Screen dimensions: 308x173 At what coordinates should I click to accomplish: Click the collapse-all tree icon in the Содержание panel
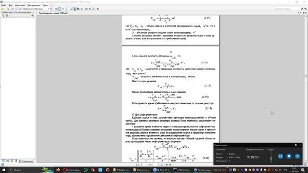click(x=7, y=15)
